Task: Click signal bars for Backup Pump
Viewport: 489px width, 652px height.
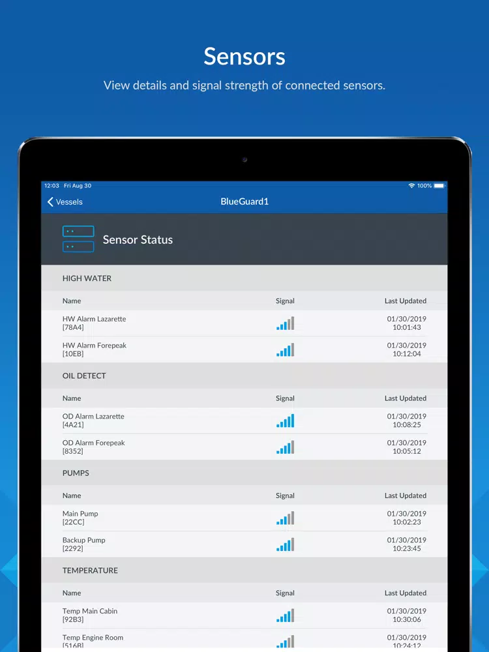Action: pos(286,544)
